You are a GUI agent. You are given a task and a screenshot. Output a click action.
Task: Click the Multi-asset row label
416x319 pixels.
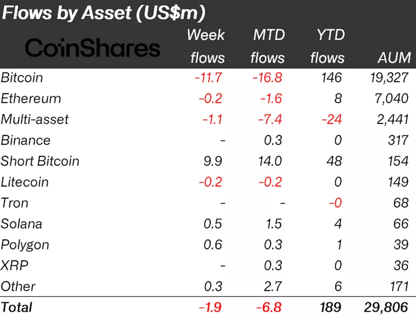35,119
